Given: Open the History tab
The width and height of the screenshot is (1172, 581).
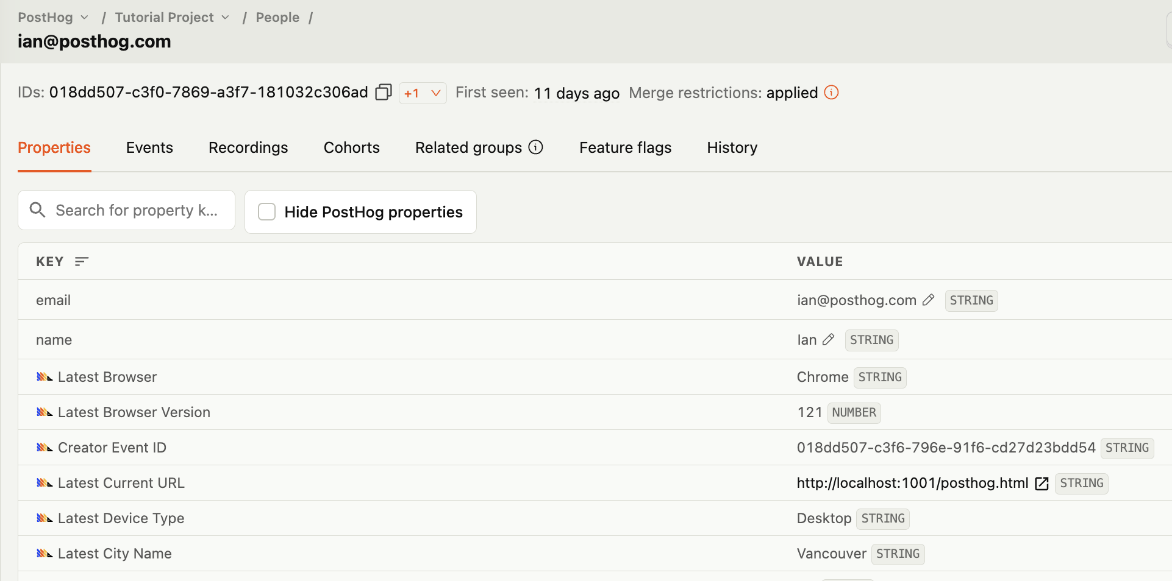Looking at the screenshot, I should point(732,147).
